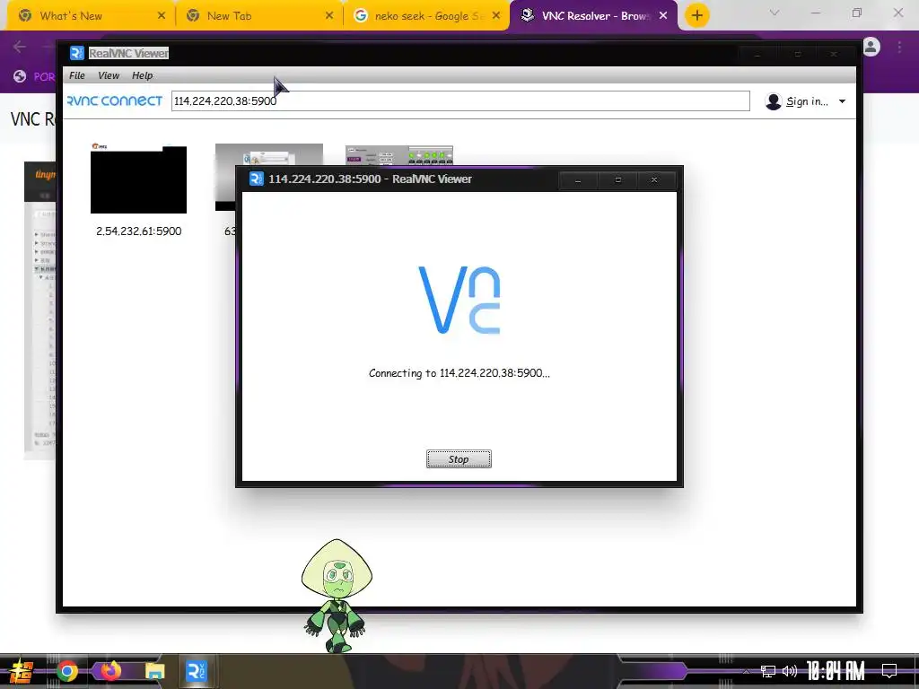
Task: Click the RealVNC Viewer taskbar icon
Action: [197, 671]
